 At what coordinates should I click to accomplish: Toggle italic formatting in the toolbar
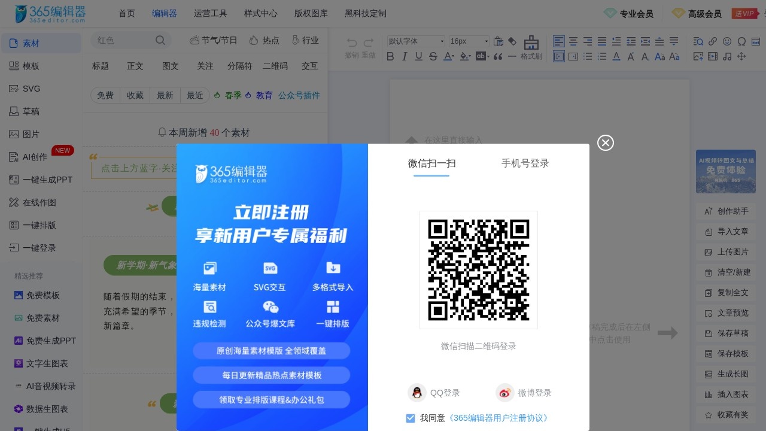405,56
